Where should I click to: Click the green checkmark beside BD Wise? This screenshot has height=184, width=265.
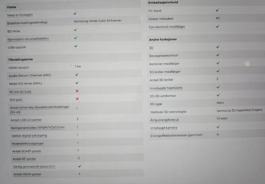pyautogui.click(x=76, y=30)
